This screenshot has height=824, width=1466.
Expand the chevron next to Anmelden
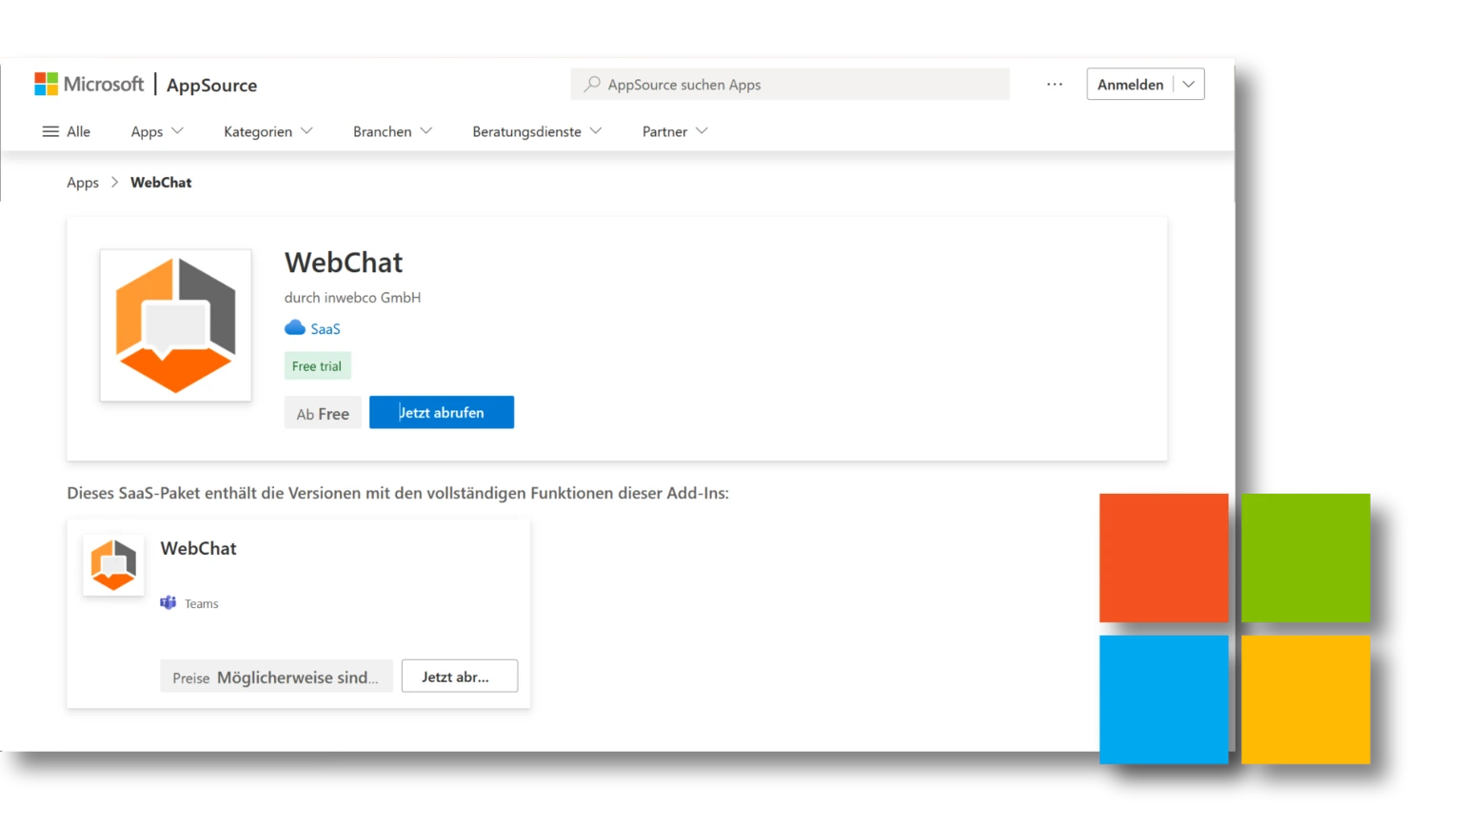tap(1188, 84)
